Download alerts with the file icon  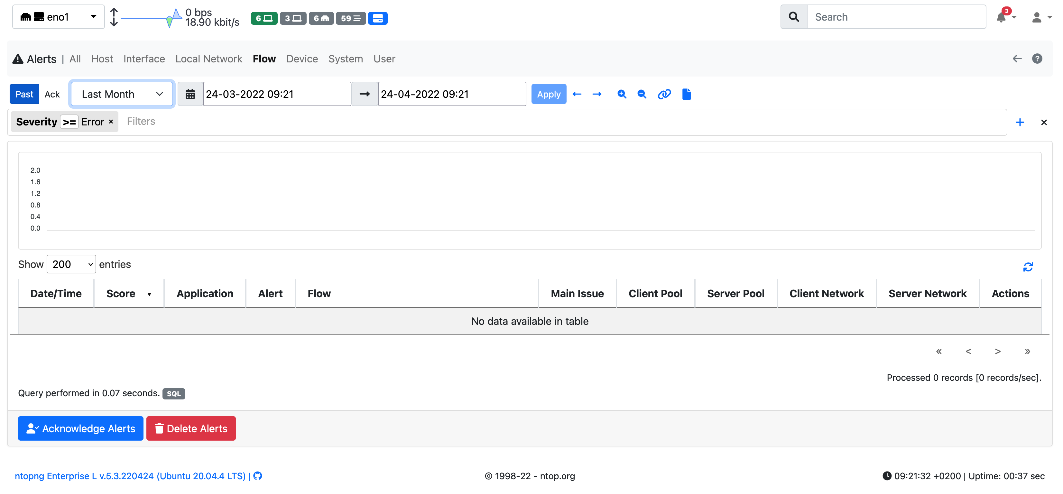click(687, 94)
